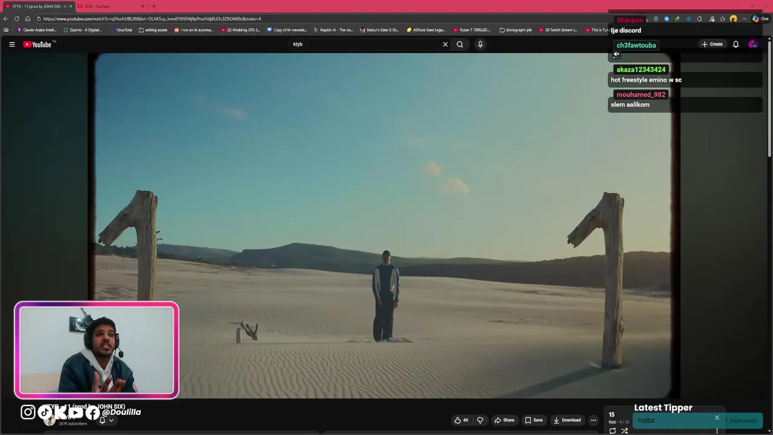
Task: Switch to the '4LFA - YouTube' tab
Action: point(112,6)
